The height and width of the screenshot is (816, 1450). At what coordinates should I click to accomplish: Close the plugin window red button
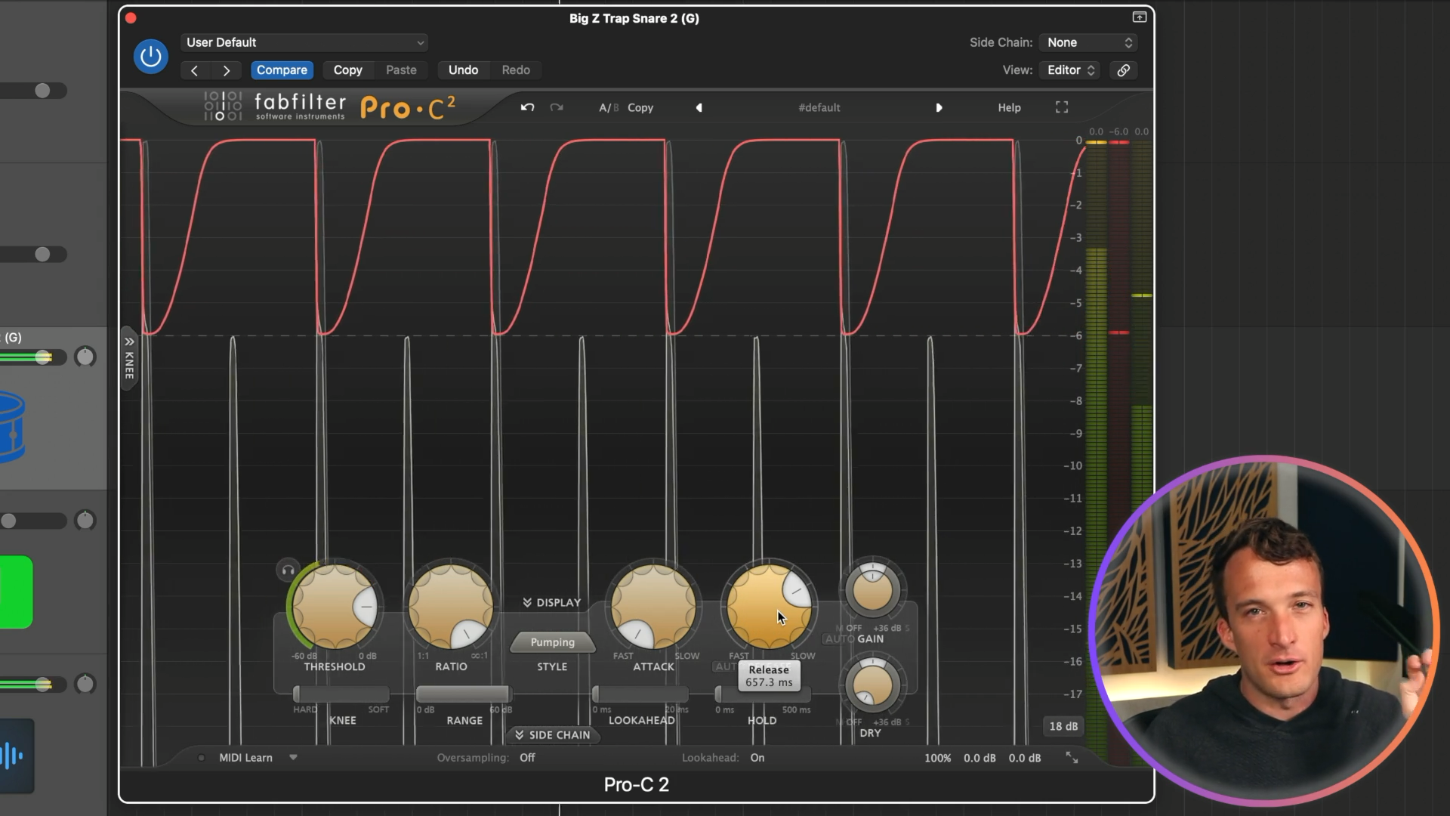pos(131,17)
